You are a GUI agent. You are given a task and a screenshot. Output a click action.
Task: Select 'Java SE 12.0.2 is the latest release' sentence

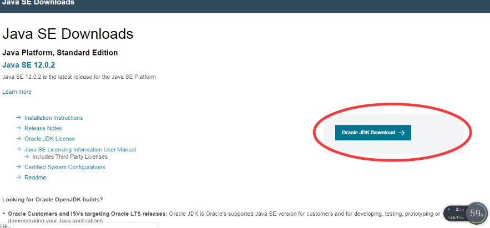coord(79,77)
